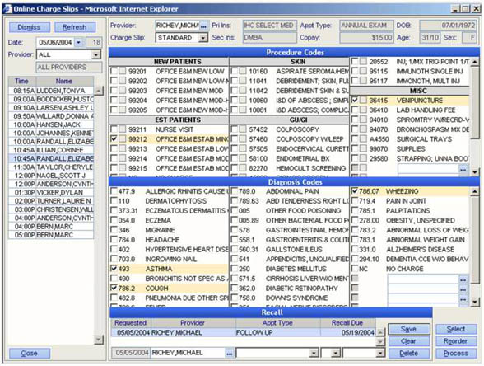484x366 pixels.
Task: Save the charge slip
Action: (408, 329)
